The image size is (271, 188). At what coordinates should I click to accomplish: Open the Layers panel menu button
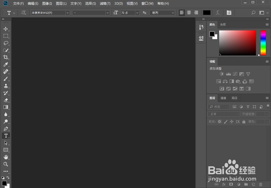(267, 98)
